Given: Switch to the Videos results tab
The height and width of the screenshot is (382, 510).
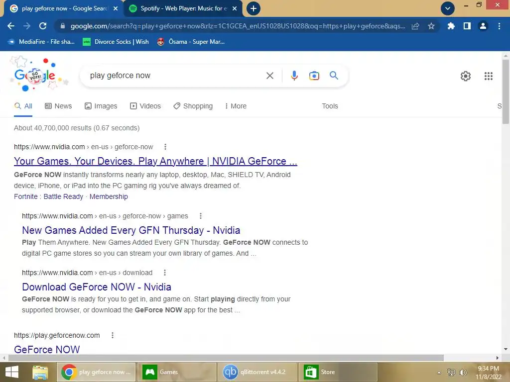Looking at the screenshot, I should tap(145, 106).
